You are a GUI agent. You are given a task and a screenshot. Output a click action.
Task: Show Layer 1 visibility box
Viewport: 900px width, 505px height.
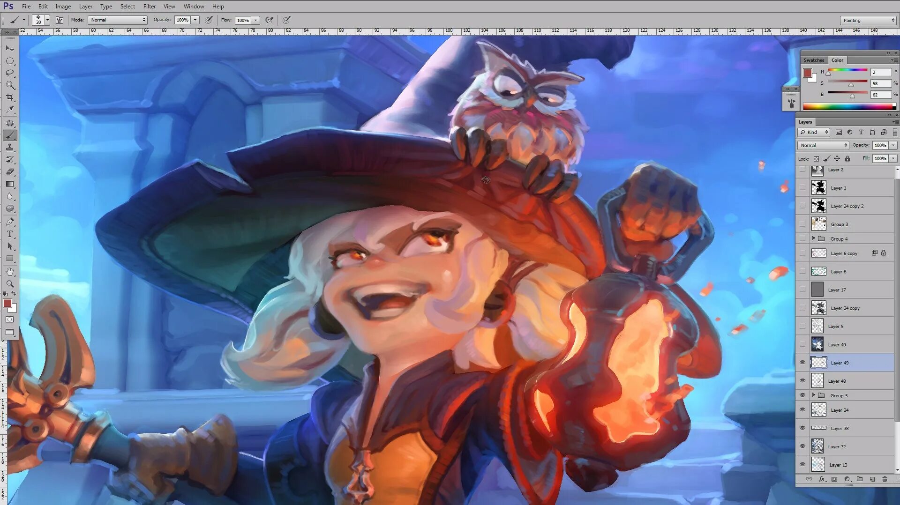click(x=802, y=188)
